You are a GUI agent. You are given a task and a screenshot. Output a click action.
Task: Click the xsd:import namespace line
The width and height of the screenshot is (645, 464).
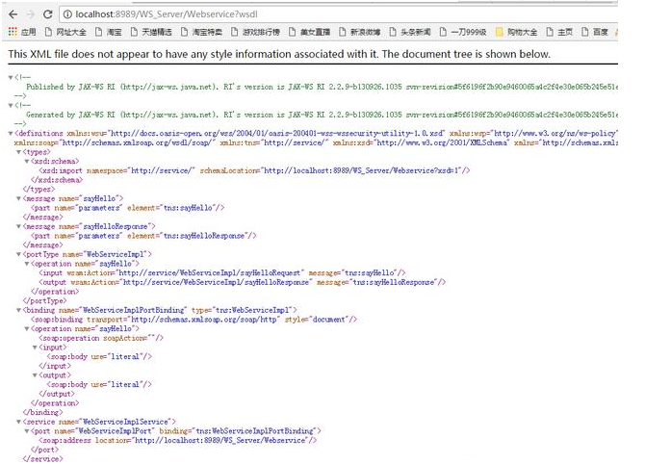pyautogui.click(x=254, y=170)
